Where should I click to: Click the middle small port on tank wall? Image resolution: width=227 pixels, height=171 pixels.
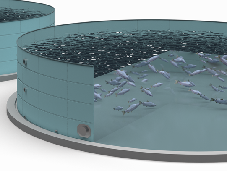[x=25, y=90]
